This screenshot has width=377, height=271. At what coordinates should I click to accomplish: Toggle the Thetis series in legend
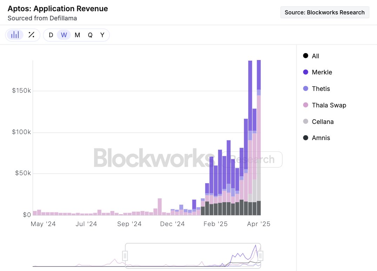point(320,89)
